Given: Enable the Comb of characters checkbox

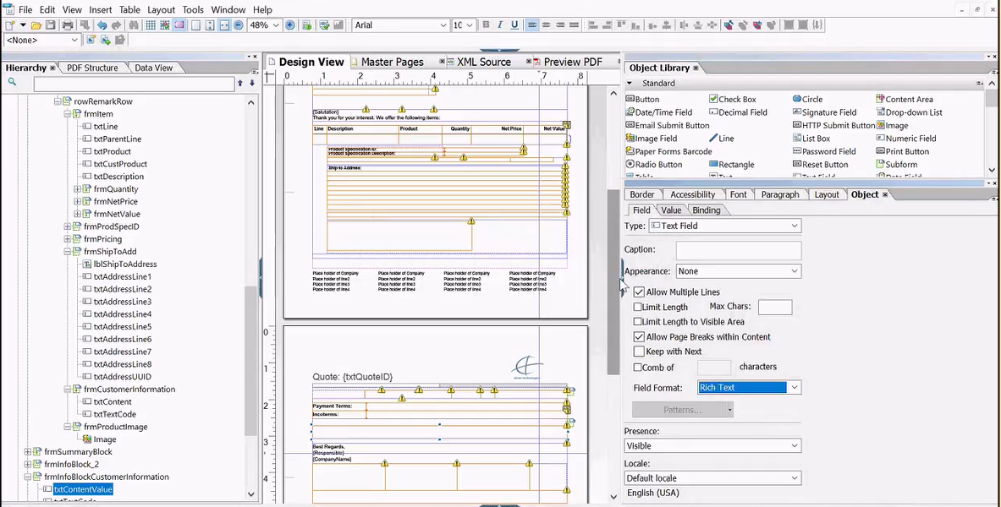Looking at the screenshot, I should point(638,368).
